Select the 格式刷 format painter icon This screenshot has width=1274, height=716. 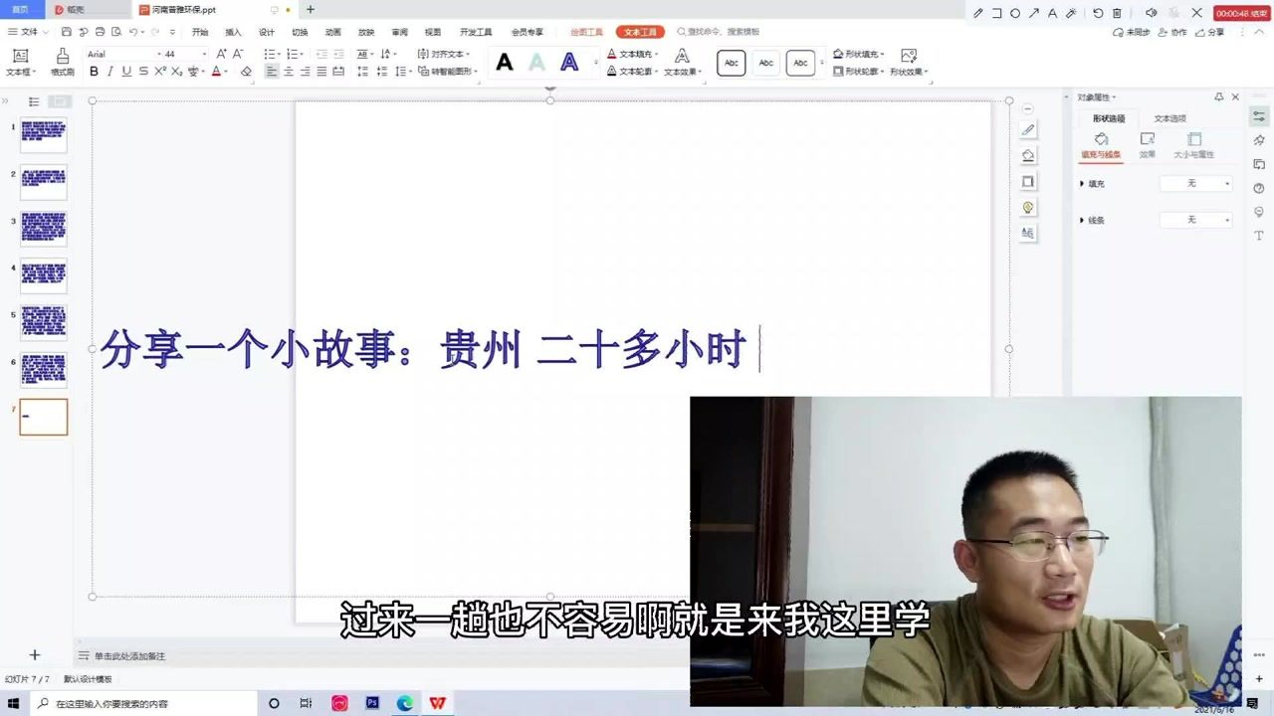[62, 62]
